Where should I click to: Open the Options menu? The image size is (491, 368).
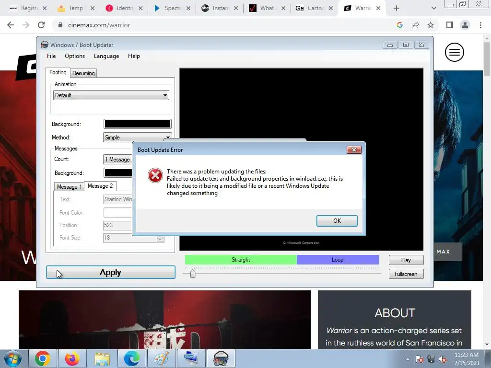coord(74,56)
